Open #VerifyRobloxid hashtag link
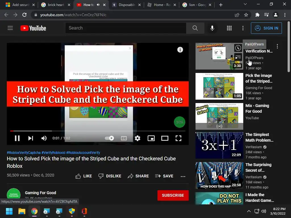The image size is (291, 218). coord(53,152)
